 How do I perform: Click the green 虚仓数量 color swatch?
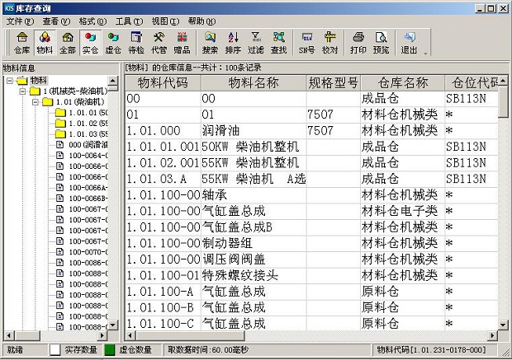pyautogui.click(x=110, y=350)
